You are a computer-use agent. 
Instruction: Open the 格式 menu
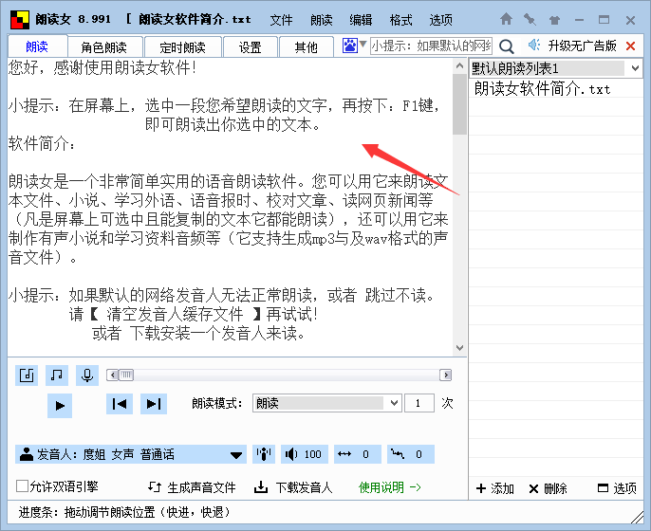(x=401, y=19)
